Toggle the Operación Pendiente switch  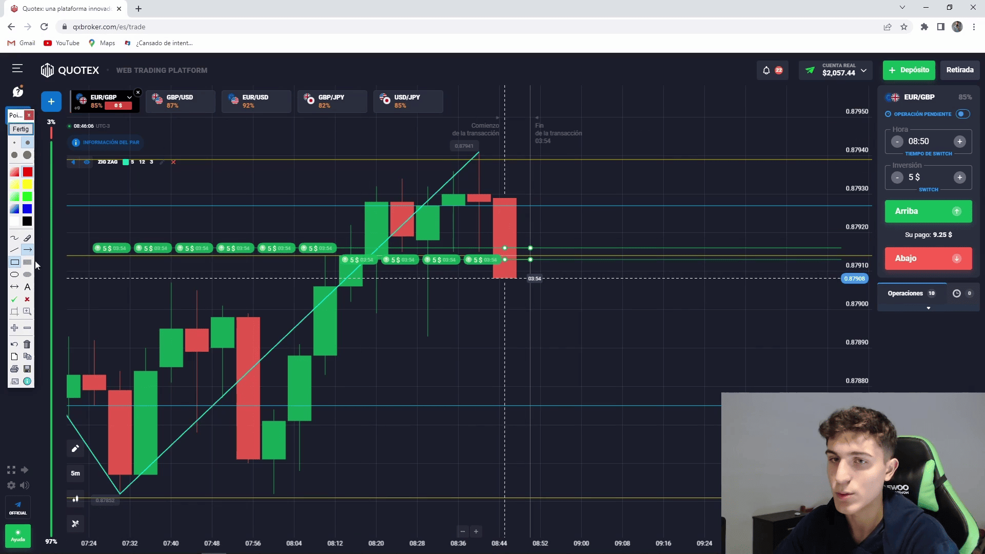[963, 114]
